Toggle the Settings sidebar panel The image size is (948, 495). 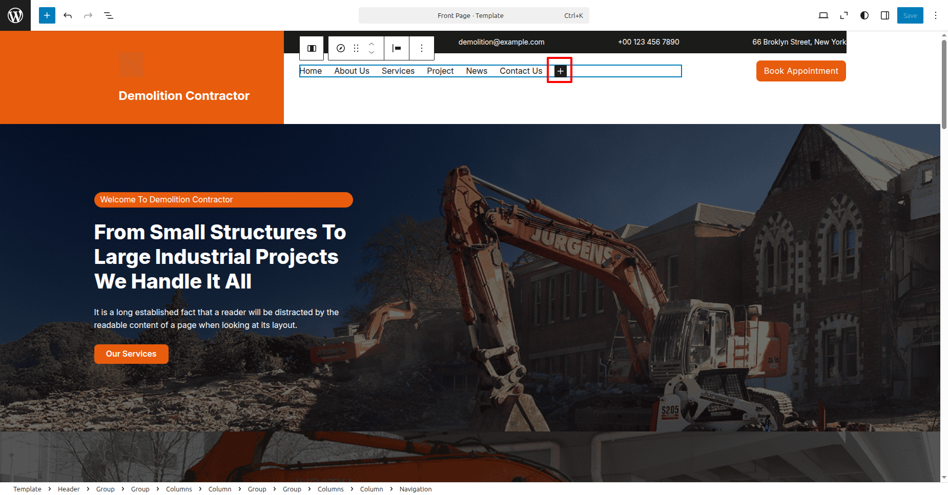coord(885,15)
